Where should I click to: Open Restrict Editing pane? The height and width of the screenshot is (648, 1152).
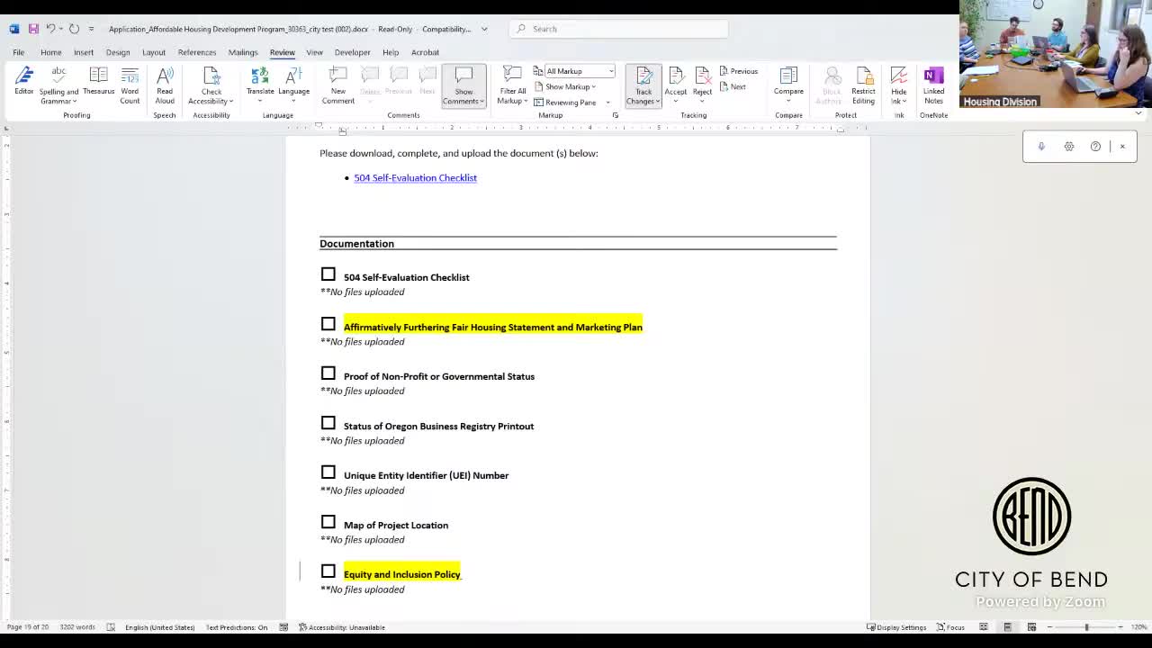coord(863,85)
